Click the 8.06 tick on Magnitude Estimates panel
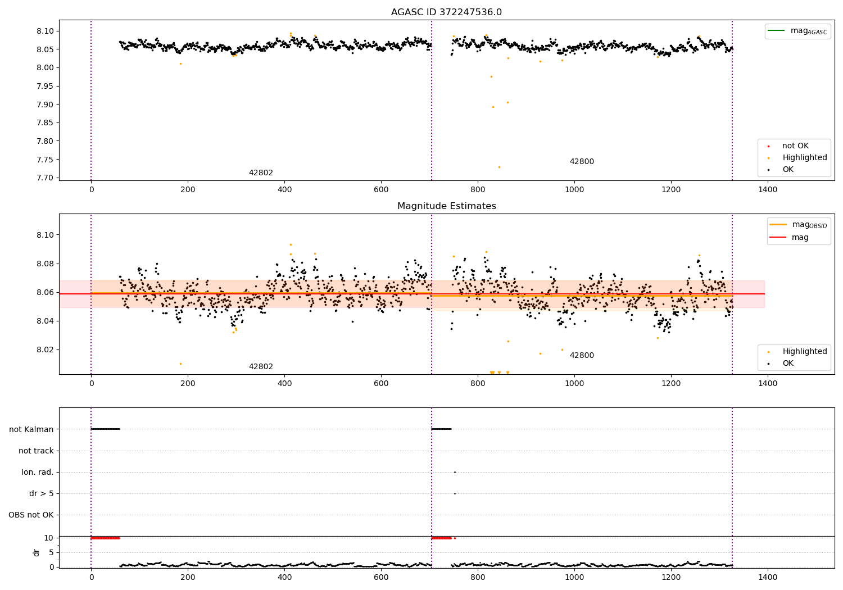The height and width of the screenshot is (590, 843). [x=45, y=293]
